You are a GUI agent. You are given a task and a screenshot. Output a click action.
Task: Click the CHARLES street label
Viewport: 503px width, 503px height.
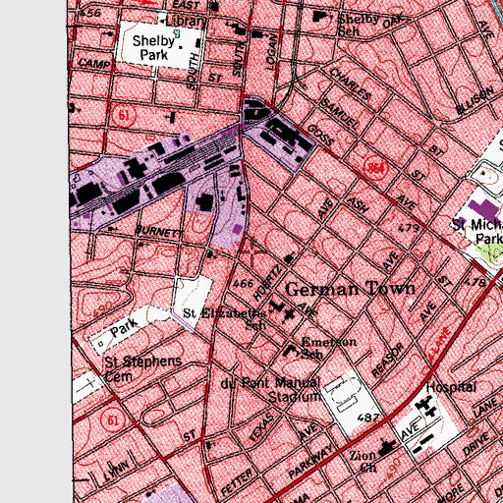pyautogui.click(x=351, y=84)
